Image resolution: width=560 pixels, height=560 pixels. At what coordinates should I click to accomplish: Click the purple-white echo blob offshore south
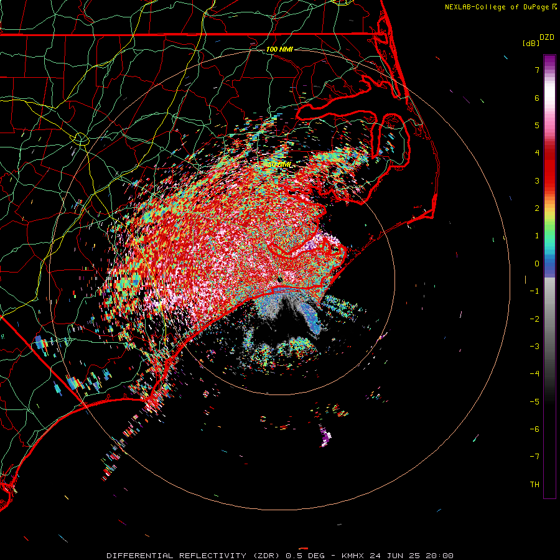(x=325, y=436)
